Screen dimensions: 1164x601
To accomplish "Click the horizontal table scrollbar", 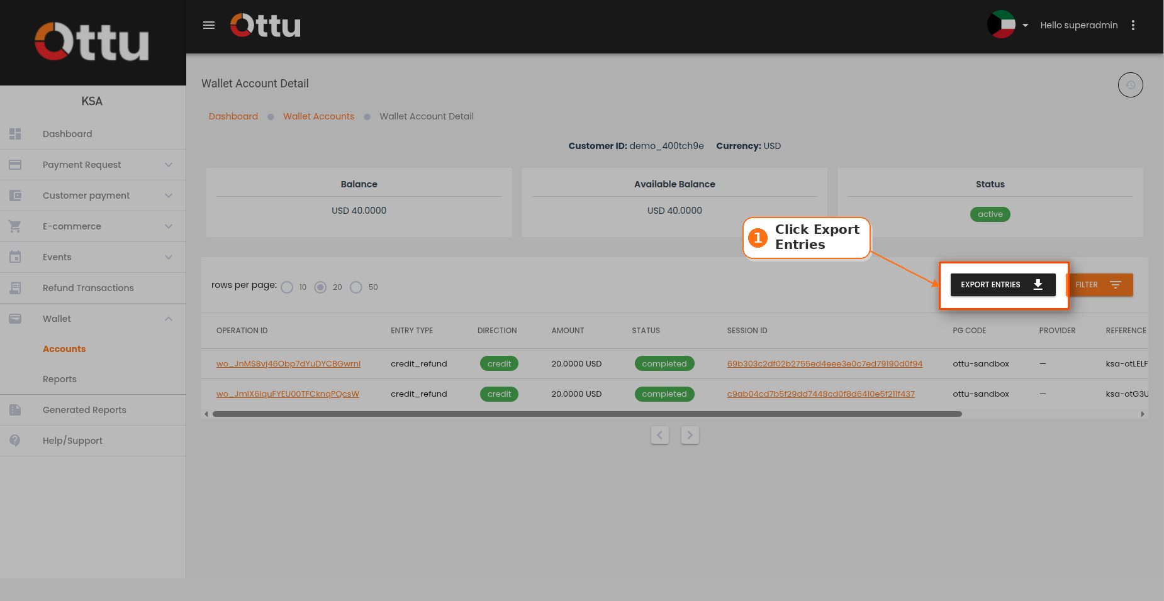I will 587,414.
